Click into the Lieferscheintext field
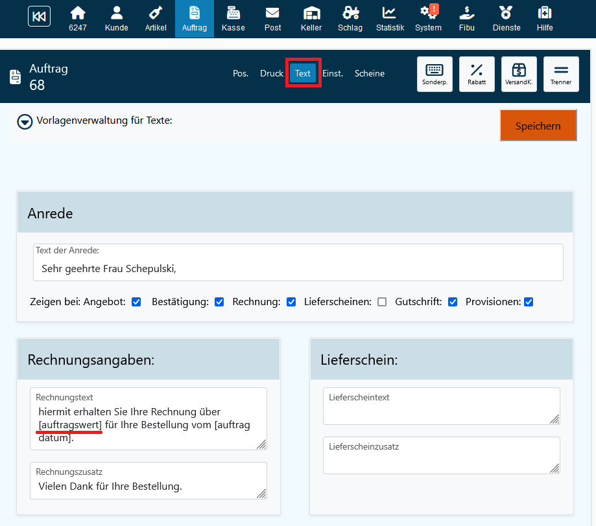This screenshot has height=526, width=596. point(441,411)
